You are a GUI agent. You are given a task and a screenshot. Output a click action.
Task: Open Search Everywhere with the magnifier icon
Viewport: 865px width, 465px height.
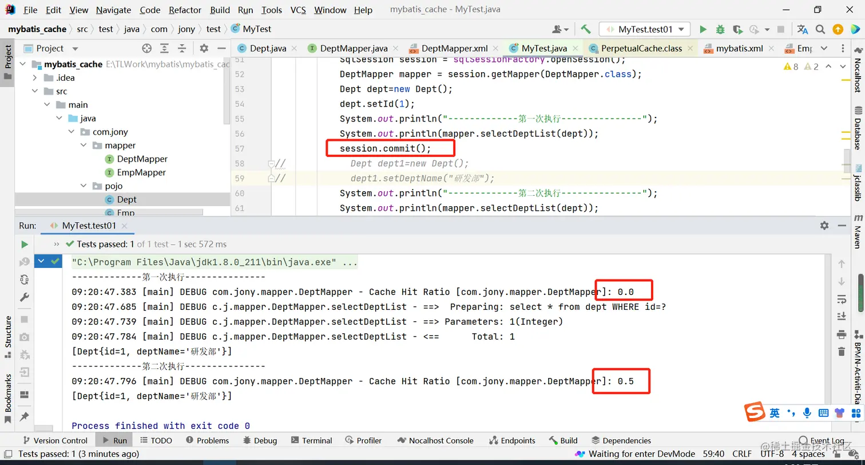pyautogui.click(x=820, y=29)
